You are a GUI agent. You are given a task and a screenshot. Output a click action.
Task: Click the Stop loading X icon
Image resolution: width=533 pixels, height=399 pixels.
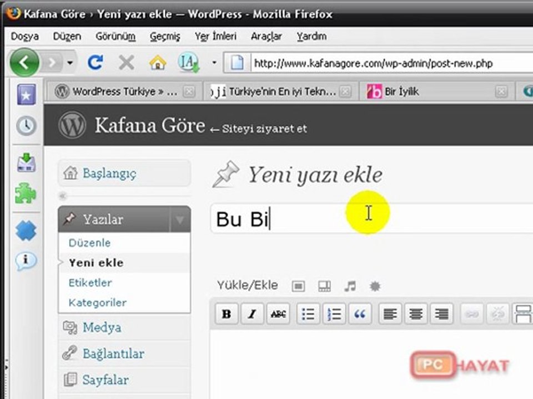(x=126, y=63)
